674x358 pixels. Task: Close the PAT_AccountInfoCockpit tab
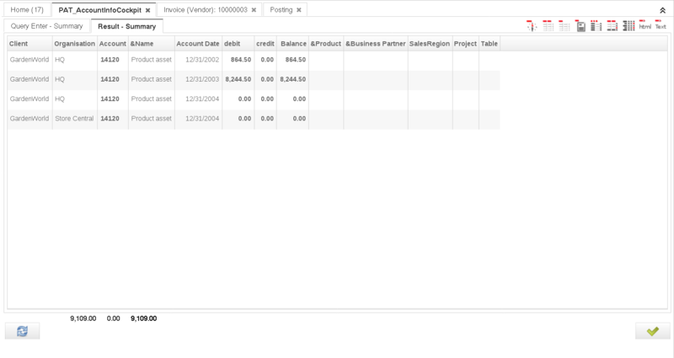point(148,10)
